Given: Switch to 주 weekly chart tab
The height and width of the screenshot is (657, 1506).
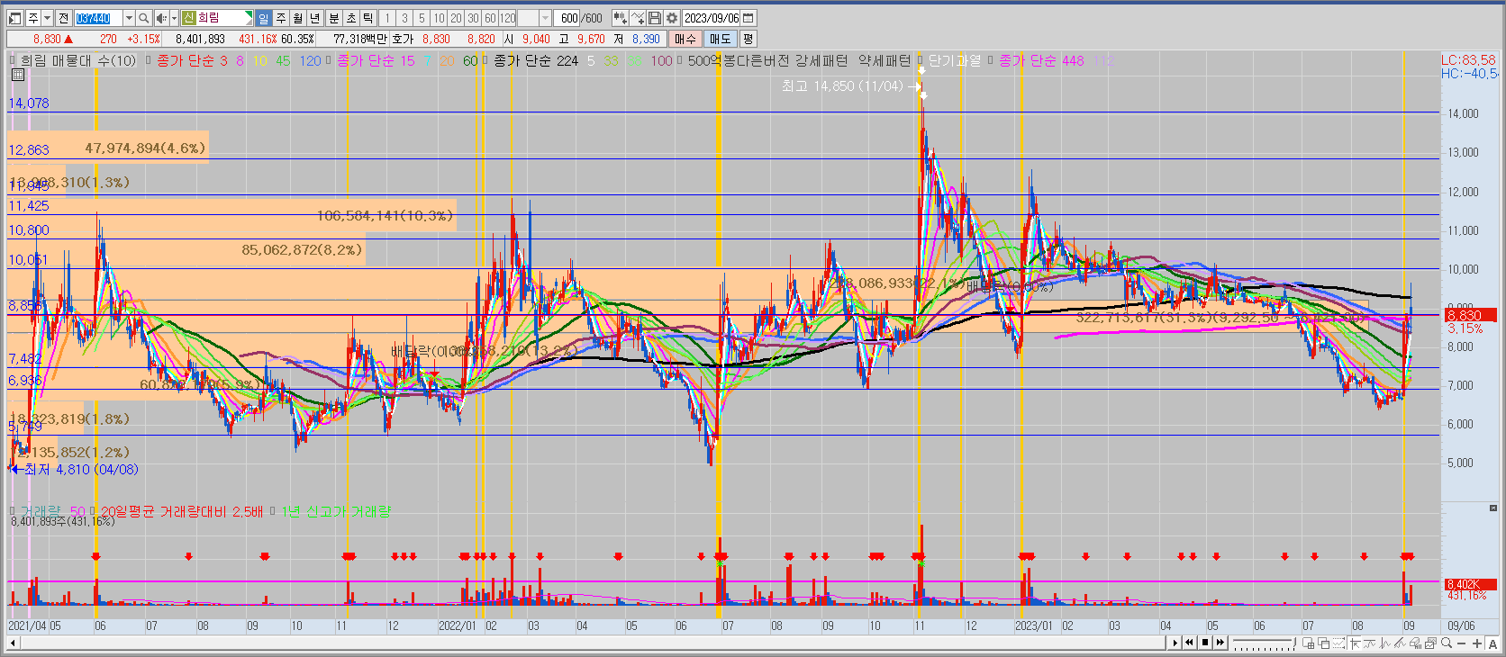Looking at the screenshot, I should point(280,18).
